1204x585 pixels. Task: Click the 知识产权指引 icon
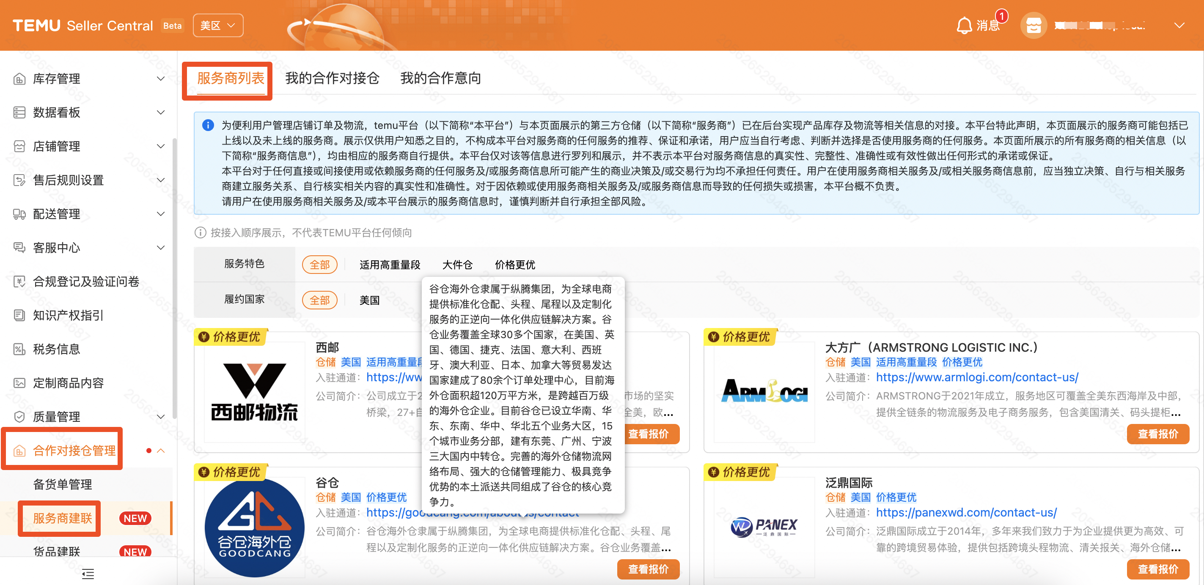coord(19,316)
